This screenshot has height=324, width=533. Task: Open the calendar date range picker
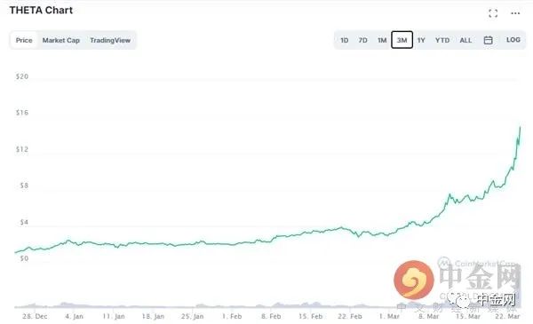click(x=488, y=40)
